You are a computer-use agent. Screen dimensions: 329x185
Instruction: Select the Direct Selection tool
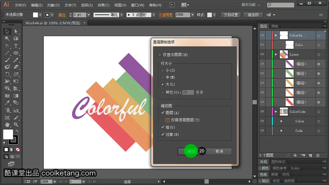[16, 32]
